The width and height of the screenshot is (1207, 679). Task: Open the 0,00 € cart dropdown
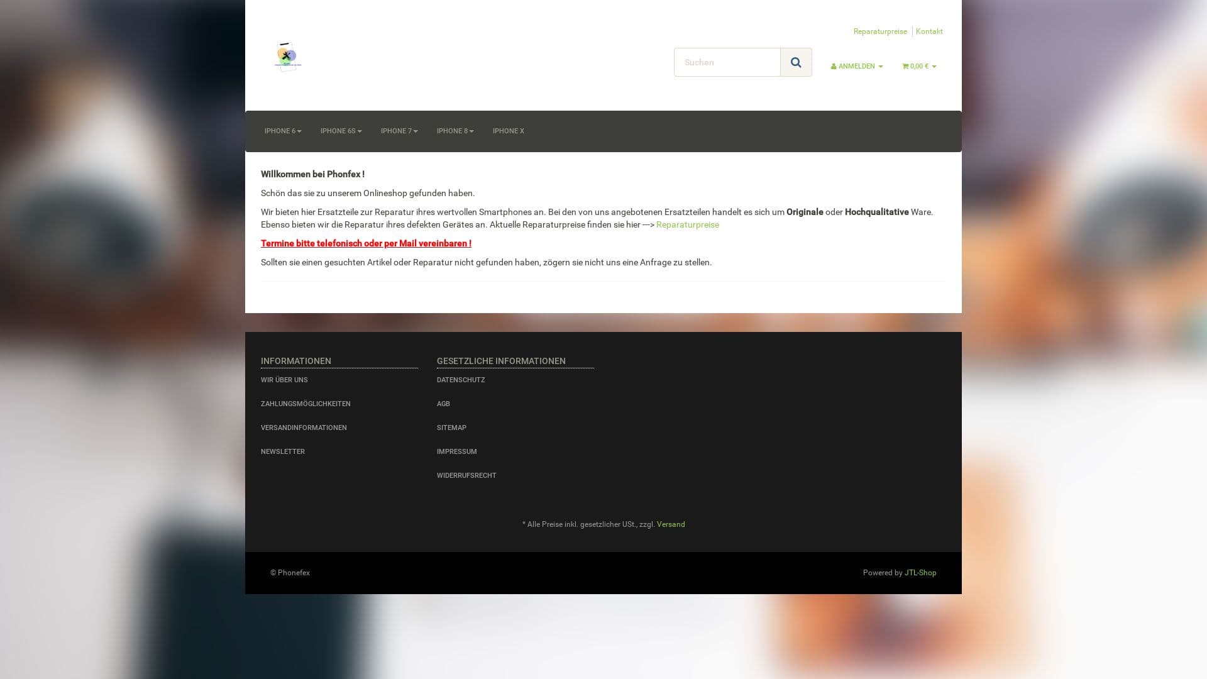point(918,66)
